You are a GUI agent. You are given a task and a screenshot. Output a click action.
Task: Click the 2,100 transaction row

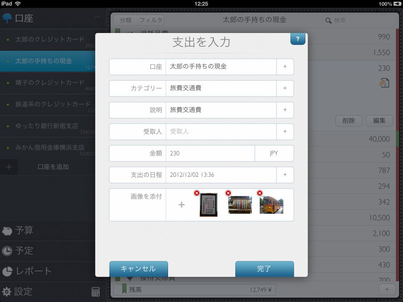[352, 233]
